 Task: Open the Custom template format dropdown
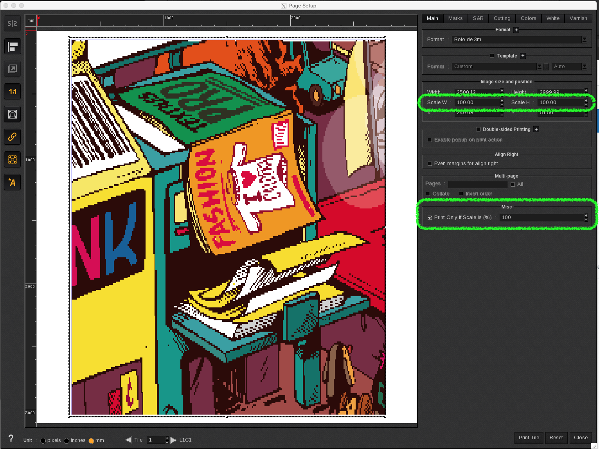pos(539,66)
